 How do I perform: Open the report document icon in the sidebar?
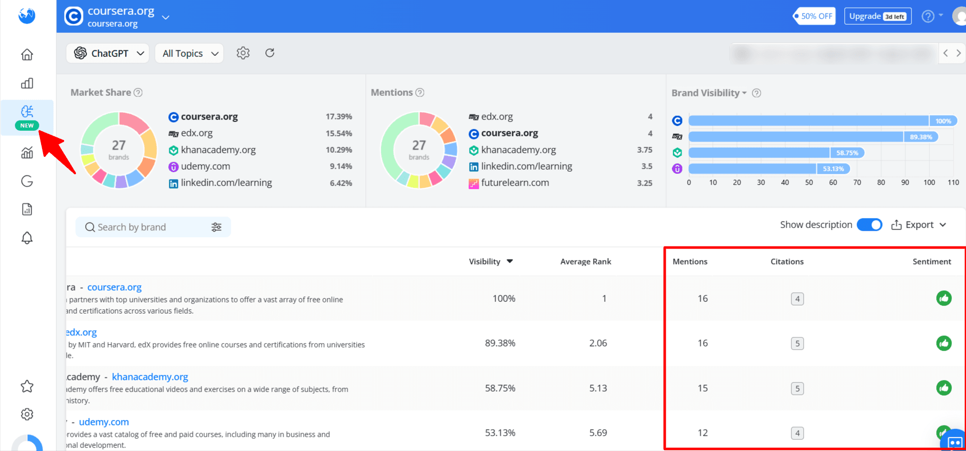pos(27,209)
